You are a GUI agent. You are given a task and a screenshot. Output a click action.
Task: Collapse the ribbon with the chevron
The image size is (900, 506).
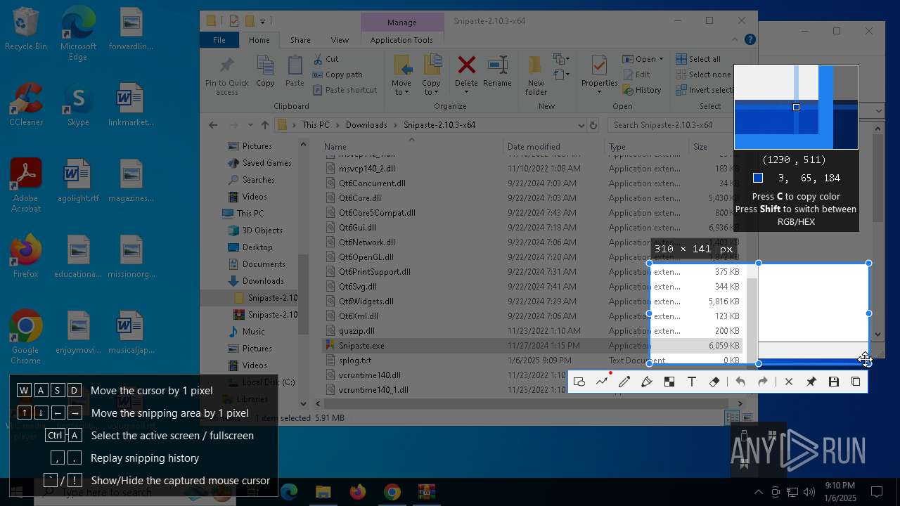point(736,40)
